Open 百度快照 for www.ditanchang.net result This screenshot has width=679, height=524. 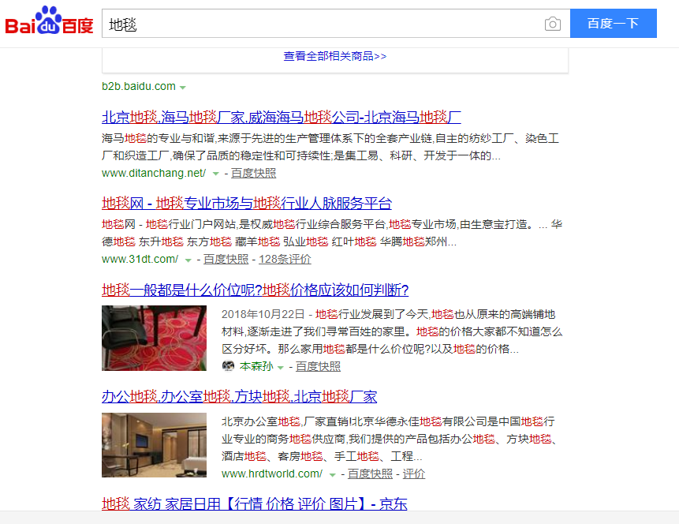(x=253, y=173)
